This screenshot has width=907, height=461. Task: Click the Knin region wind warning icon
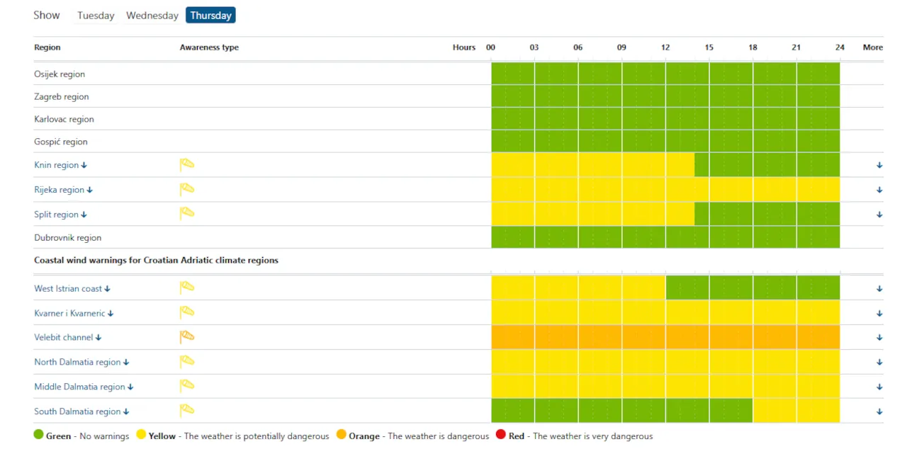tap(186, 165)
